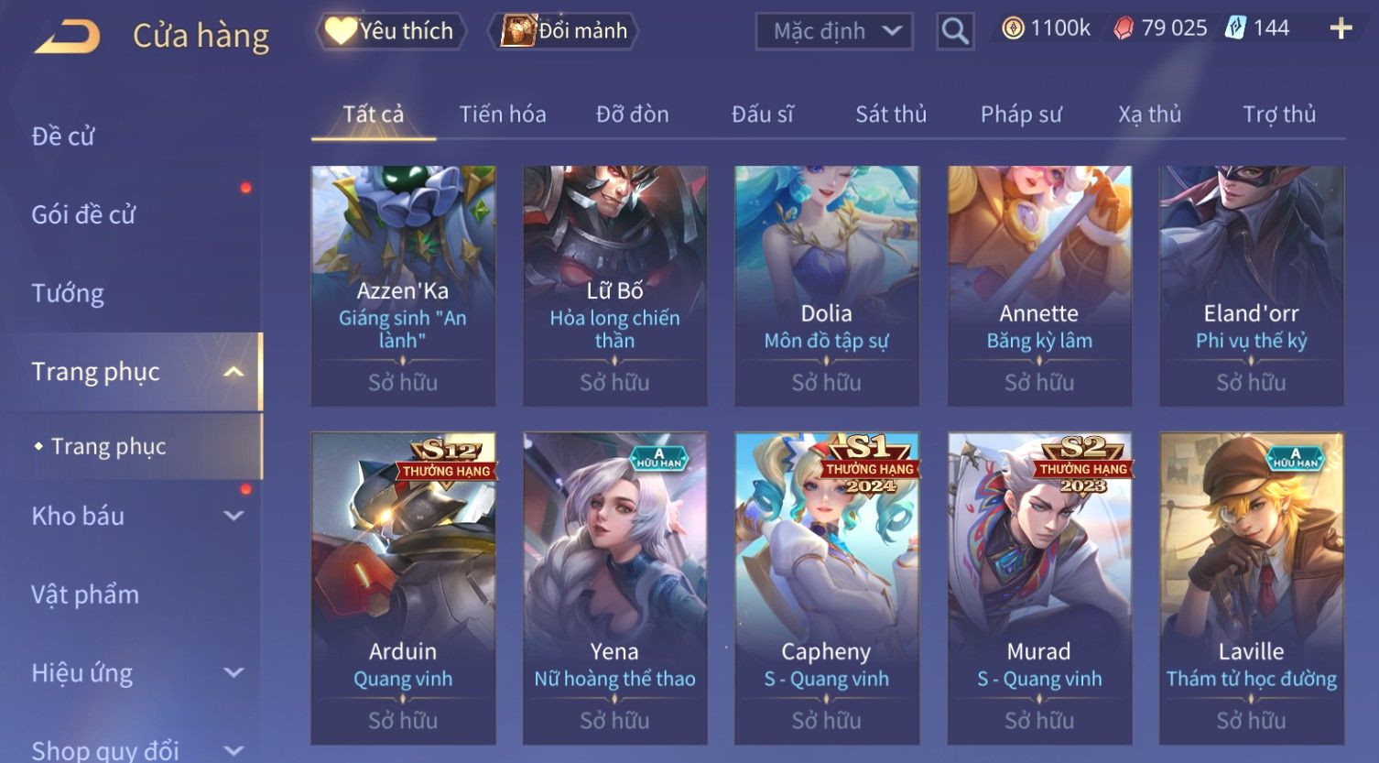This screenshot has height=763, width=1379.
Task: Open the search magnifier icon
Action: click(x=955, y=31)
